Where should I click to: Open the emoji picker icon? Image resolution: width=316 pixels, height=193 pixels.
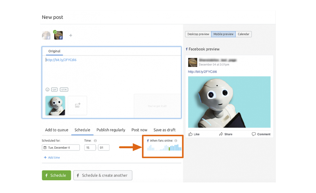pos(47,89)
